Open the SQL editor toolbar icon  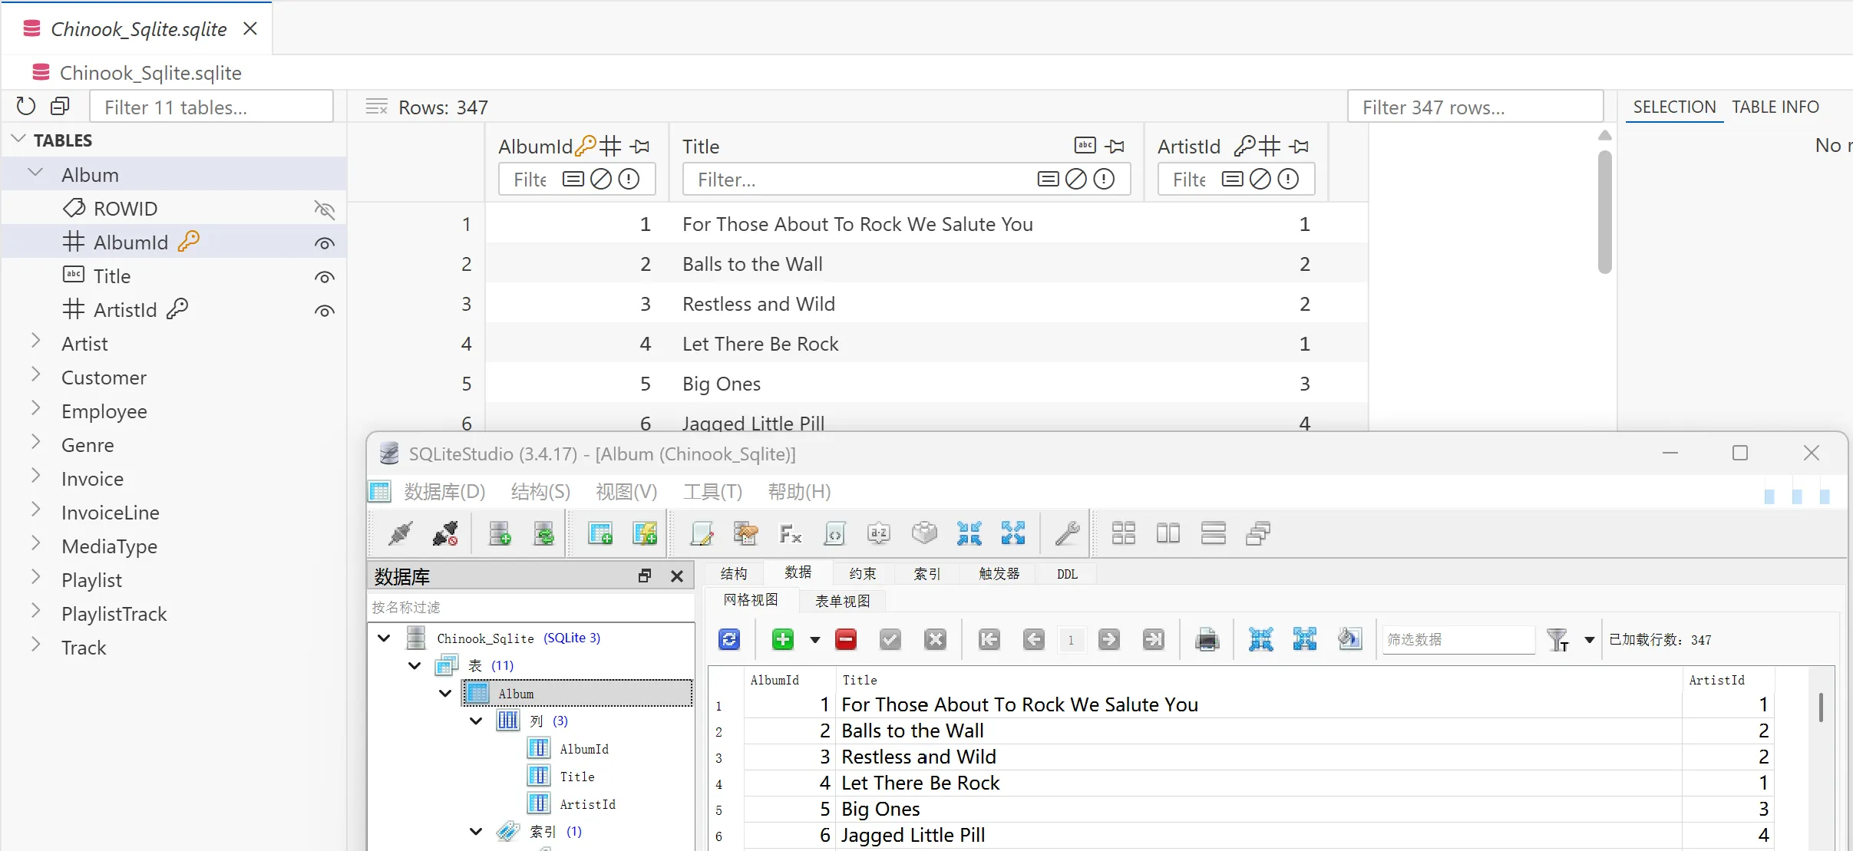tap(702, 533)
